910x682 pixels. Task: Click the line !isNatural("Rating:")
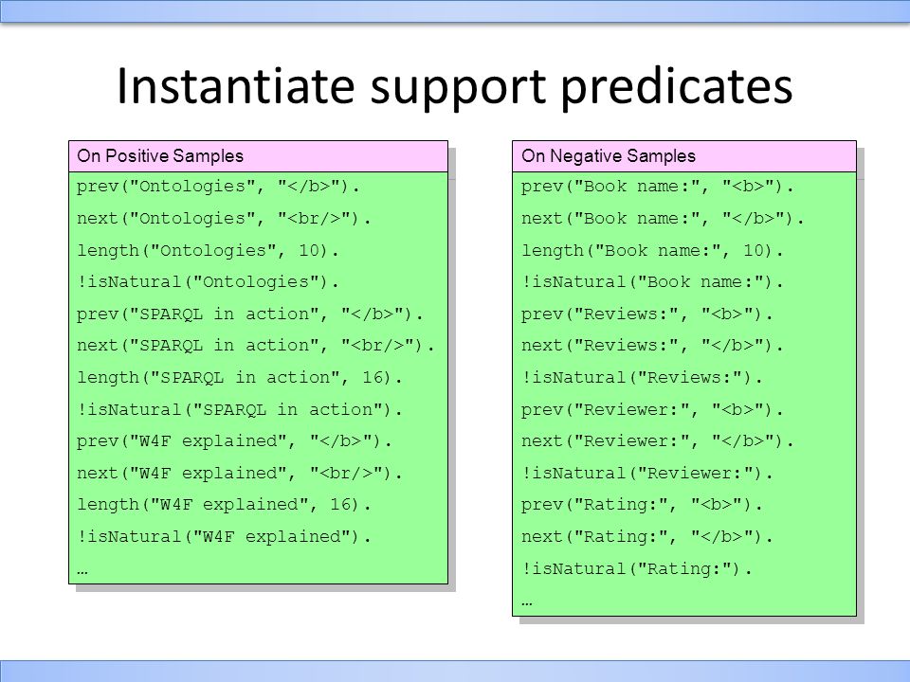636,569
